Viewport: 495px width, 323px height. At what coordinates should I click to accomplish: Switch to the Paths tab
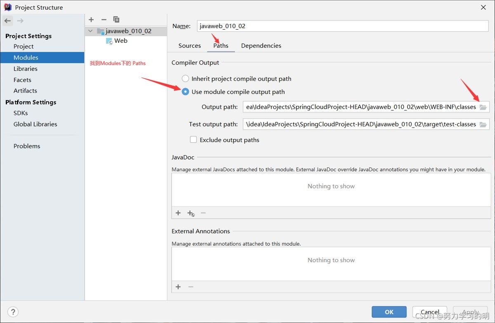point(221,46)
